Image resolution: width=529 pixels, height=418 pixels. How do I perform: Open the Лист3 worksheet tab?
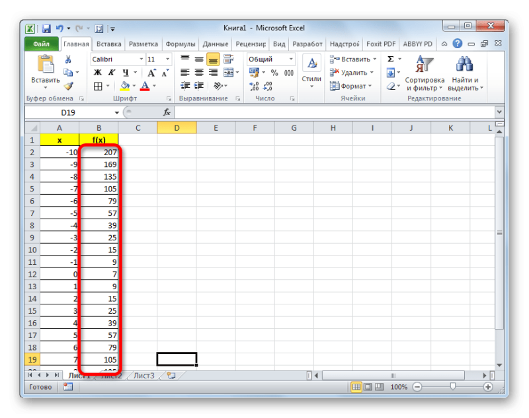pos(143,376)
